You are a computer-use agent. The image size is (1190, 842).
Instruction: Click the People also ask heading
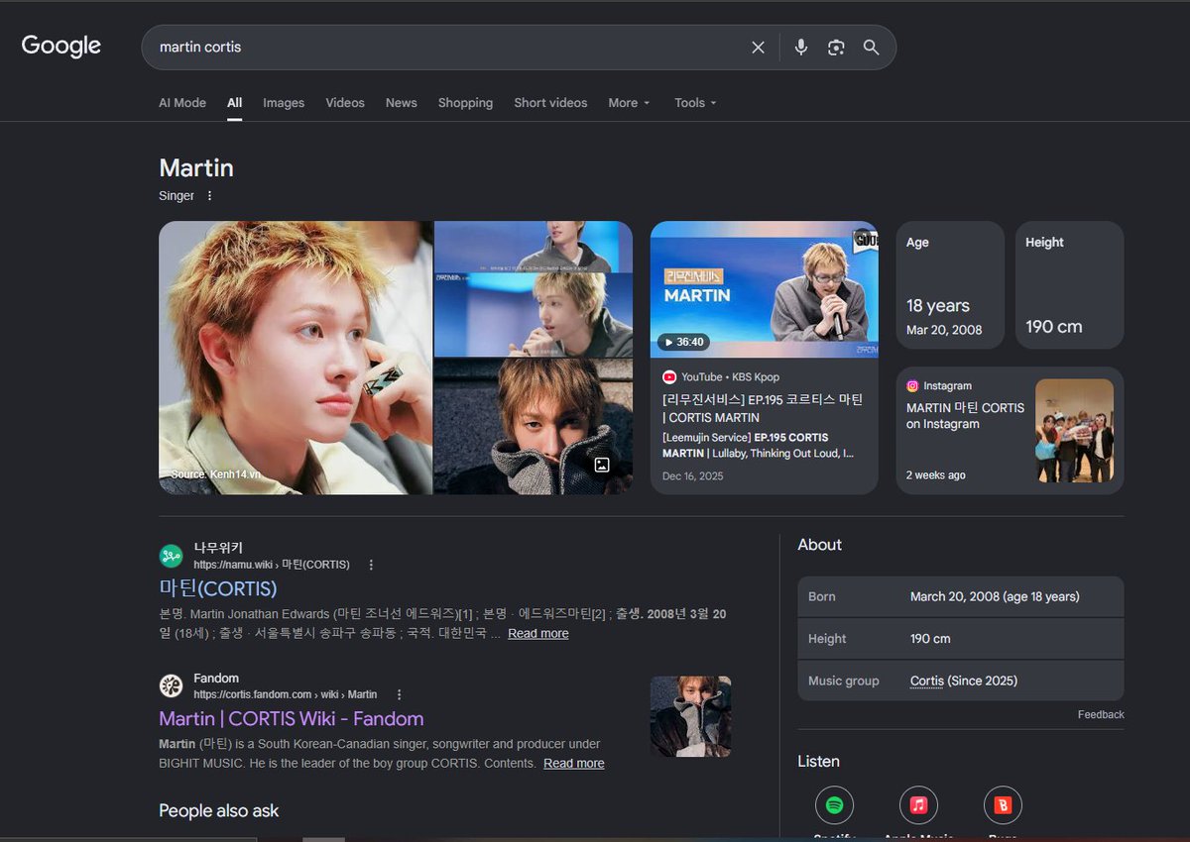[219, 811]
